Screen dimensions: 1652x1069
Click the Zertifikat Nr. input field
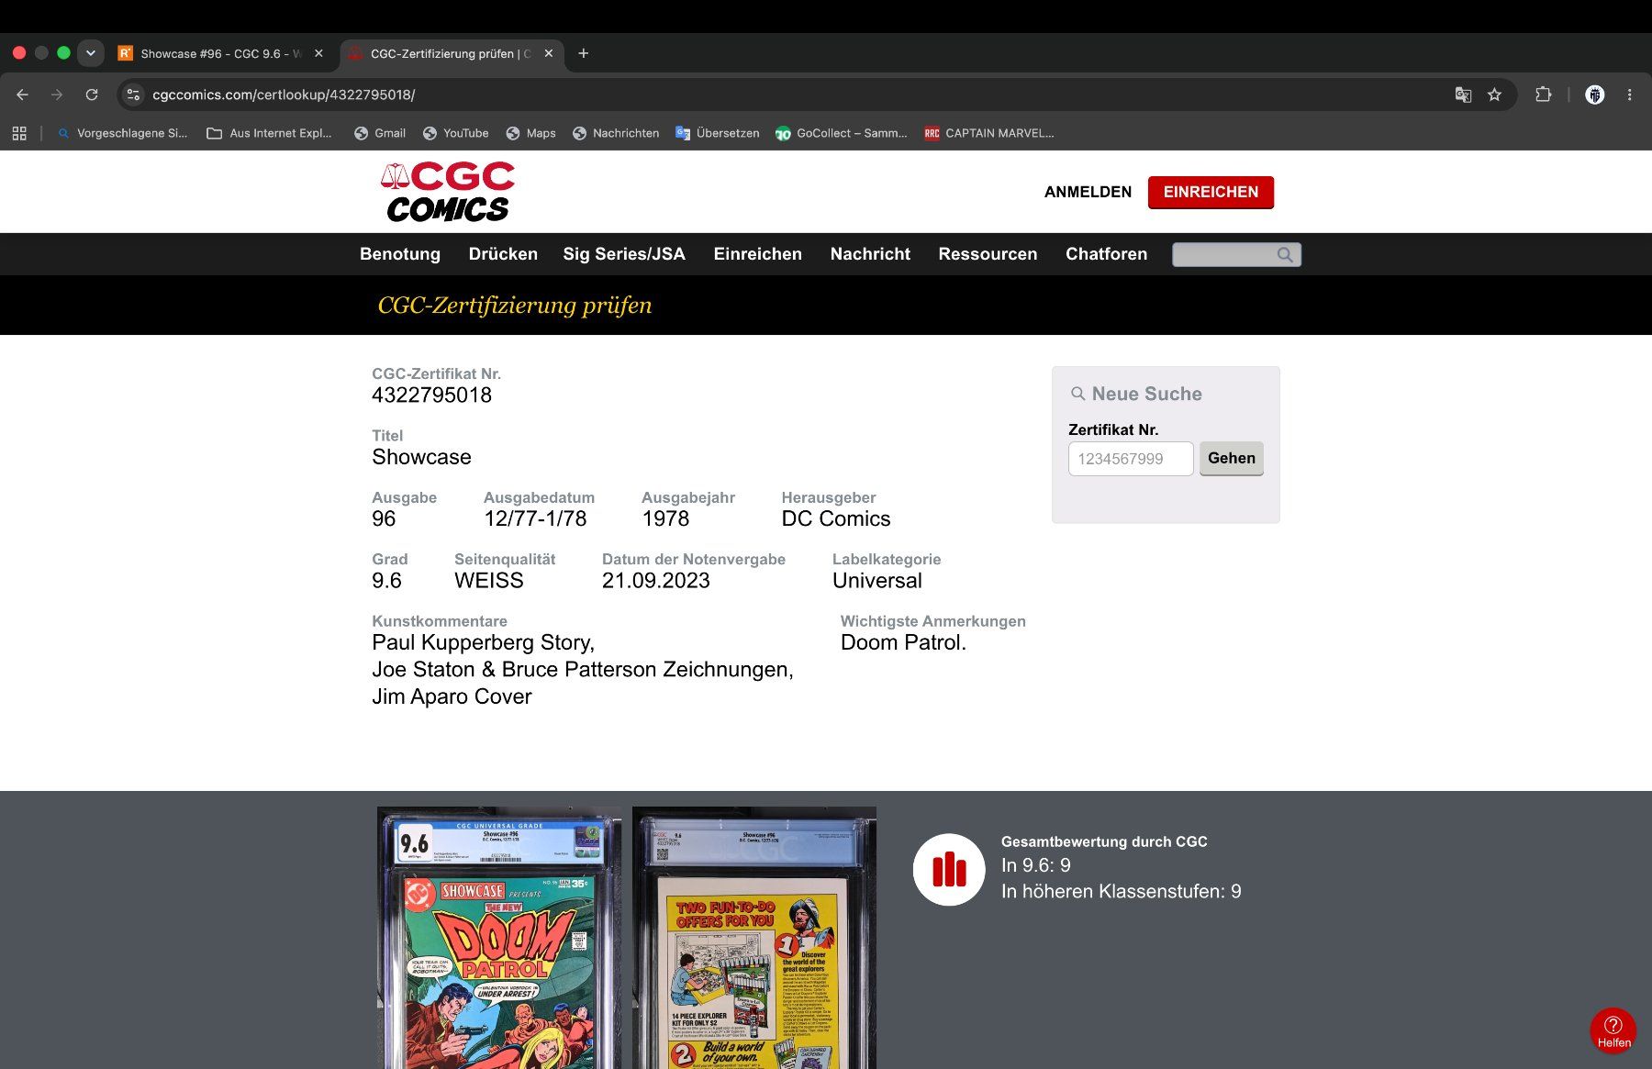[x=1131, y=459]
